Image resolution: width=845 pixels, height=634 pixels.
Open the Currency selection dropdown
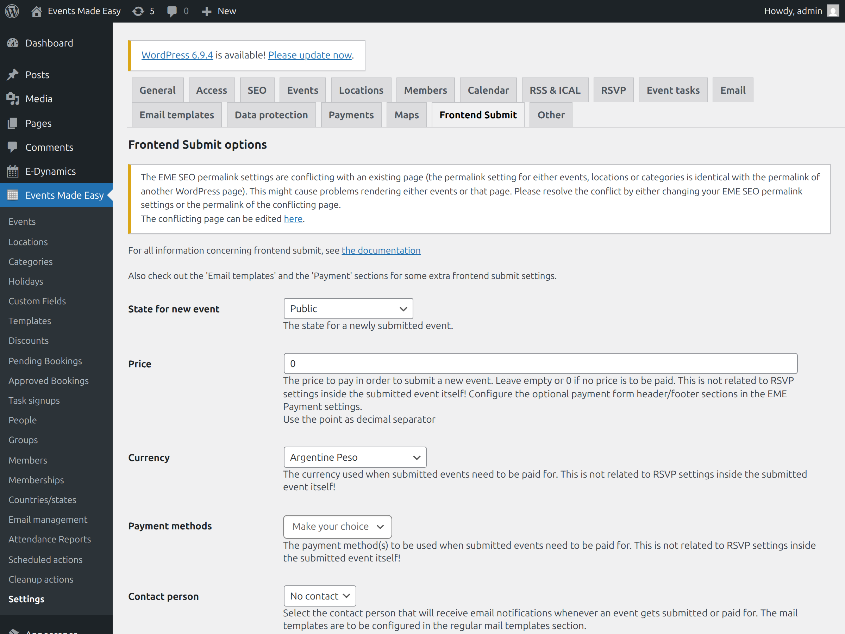point(355,457)
